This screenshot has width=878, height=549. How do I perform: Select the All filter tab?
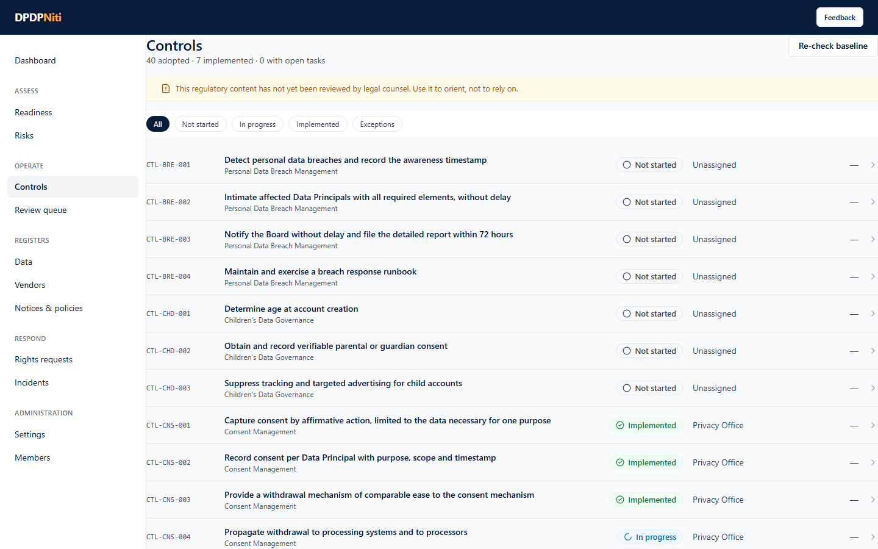click(158, 124)
